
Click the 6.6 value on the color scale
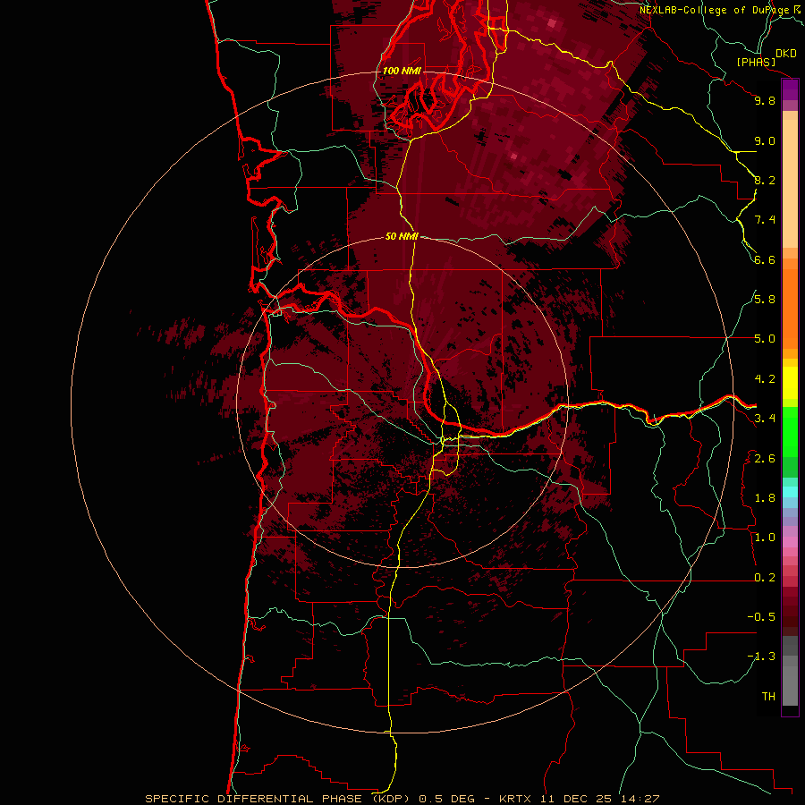(x=765, y=259)
